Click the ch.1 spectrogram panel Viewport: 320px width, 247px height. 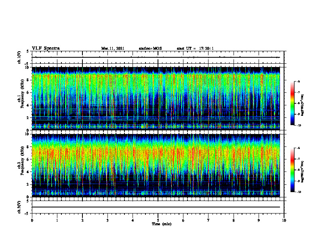click(x=156, y=98)
